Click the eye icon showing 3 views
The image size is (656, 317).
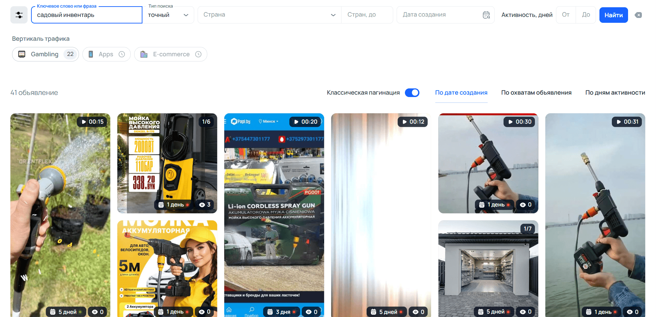coord(202,205)
